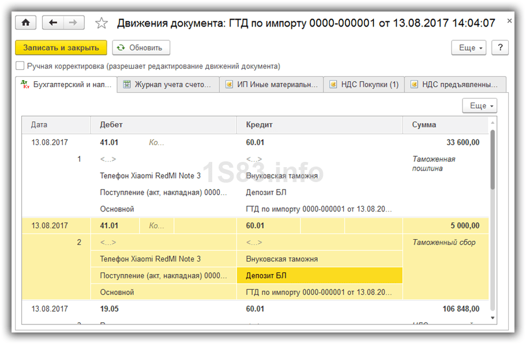Navigate forward with the right arrow
Screen dimensions: 526x344
pos(73,22)
